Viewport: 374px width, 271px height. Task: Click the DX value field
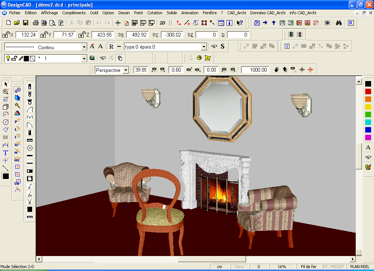(137, 35)
